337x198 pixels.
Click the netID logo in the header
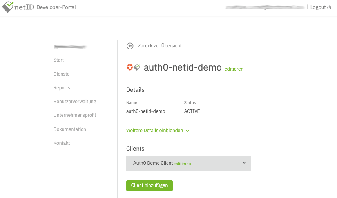point(18,7)
